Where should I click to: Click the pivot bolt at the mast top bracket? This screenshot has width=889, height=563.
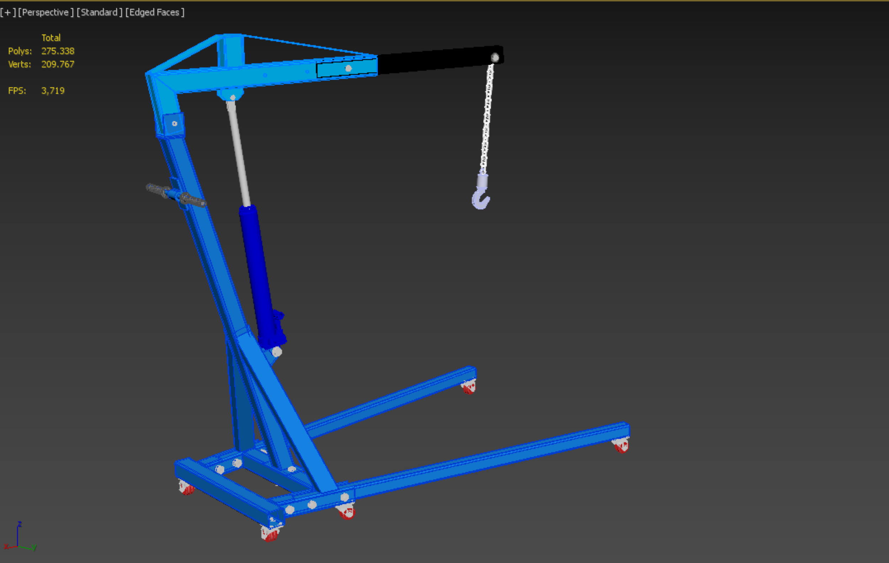(175, 124)
